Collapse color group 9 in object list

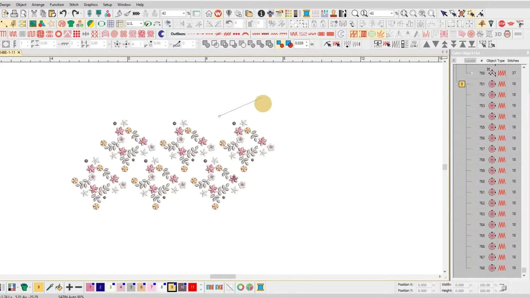coord(456,84)
